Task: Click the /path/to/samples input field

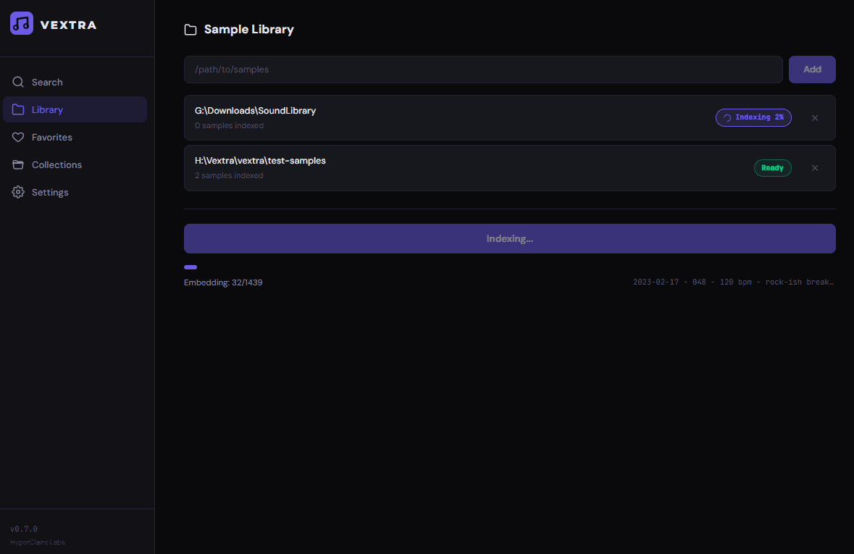Action: (x=483, y=69)
